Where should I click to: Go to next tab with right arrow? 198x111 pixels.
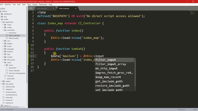pyautogui.click(x=32, y=8)
